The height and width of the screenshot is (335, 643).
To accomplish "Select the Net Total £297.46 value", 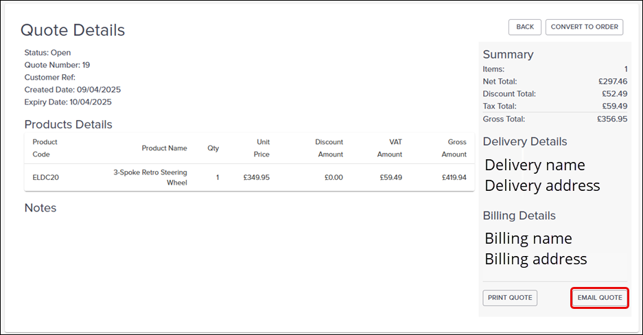I will [612, 81].
